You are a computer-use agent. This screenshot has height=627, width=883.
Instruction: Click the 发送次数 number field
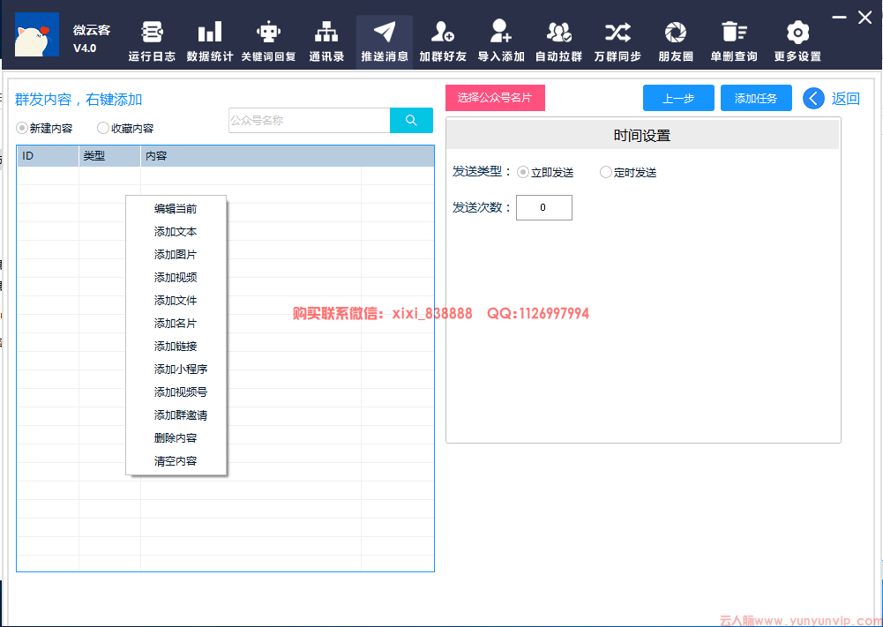point(544,208)
